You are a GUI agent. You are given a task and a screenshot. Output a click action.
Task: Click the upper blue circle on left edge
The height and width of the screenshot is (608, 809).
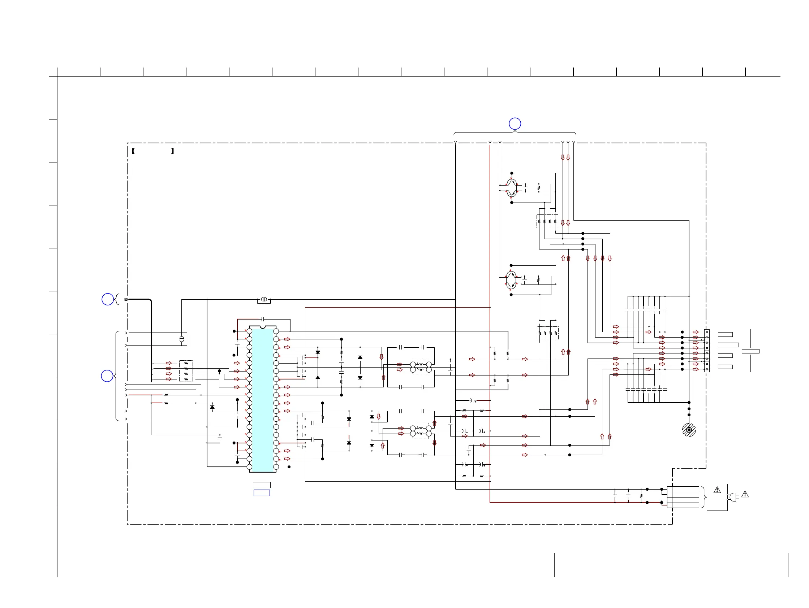pyautogui.click(x=108, y=299)
